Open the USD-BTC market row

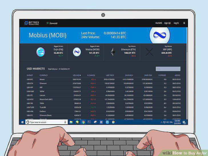(104, 79)
